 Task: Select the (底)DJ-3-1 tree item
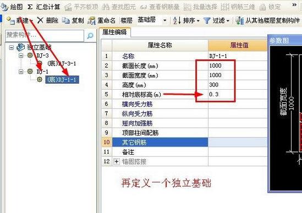[62, 63]
